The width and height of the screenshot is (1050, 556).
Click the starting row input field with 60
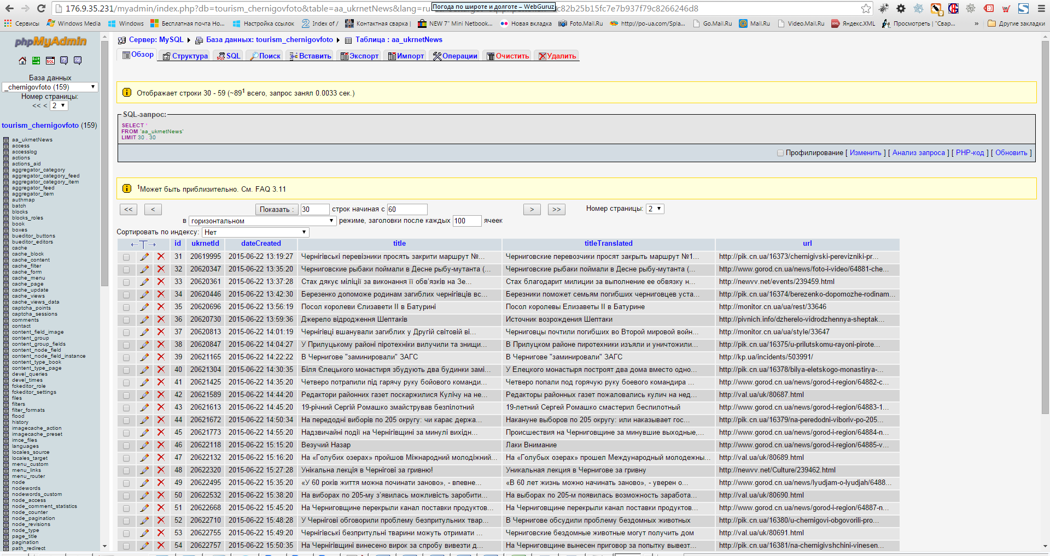coord(407,209)
